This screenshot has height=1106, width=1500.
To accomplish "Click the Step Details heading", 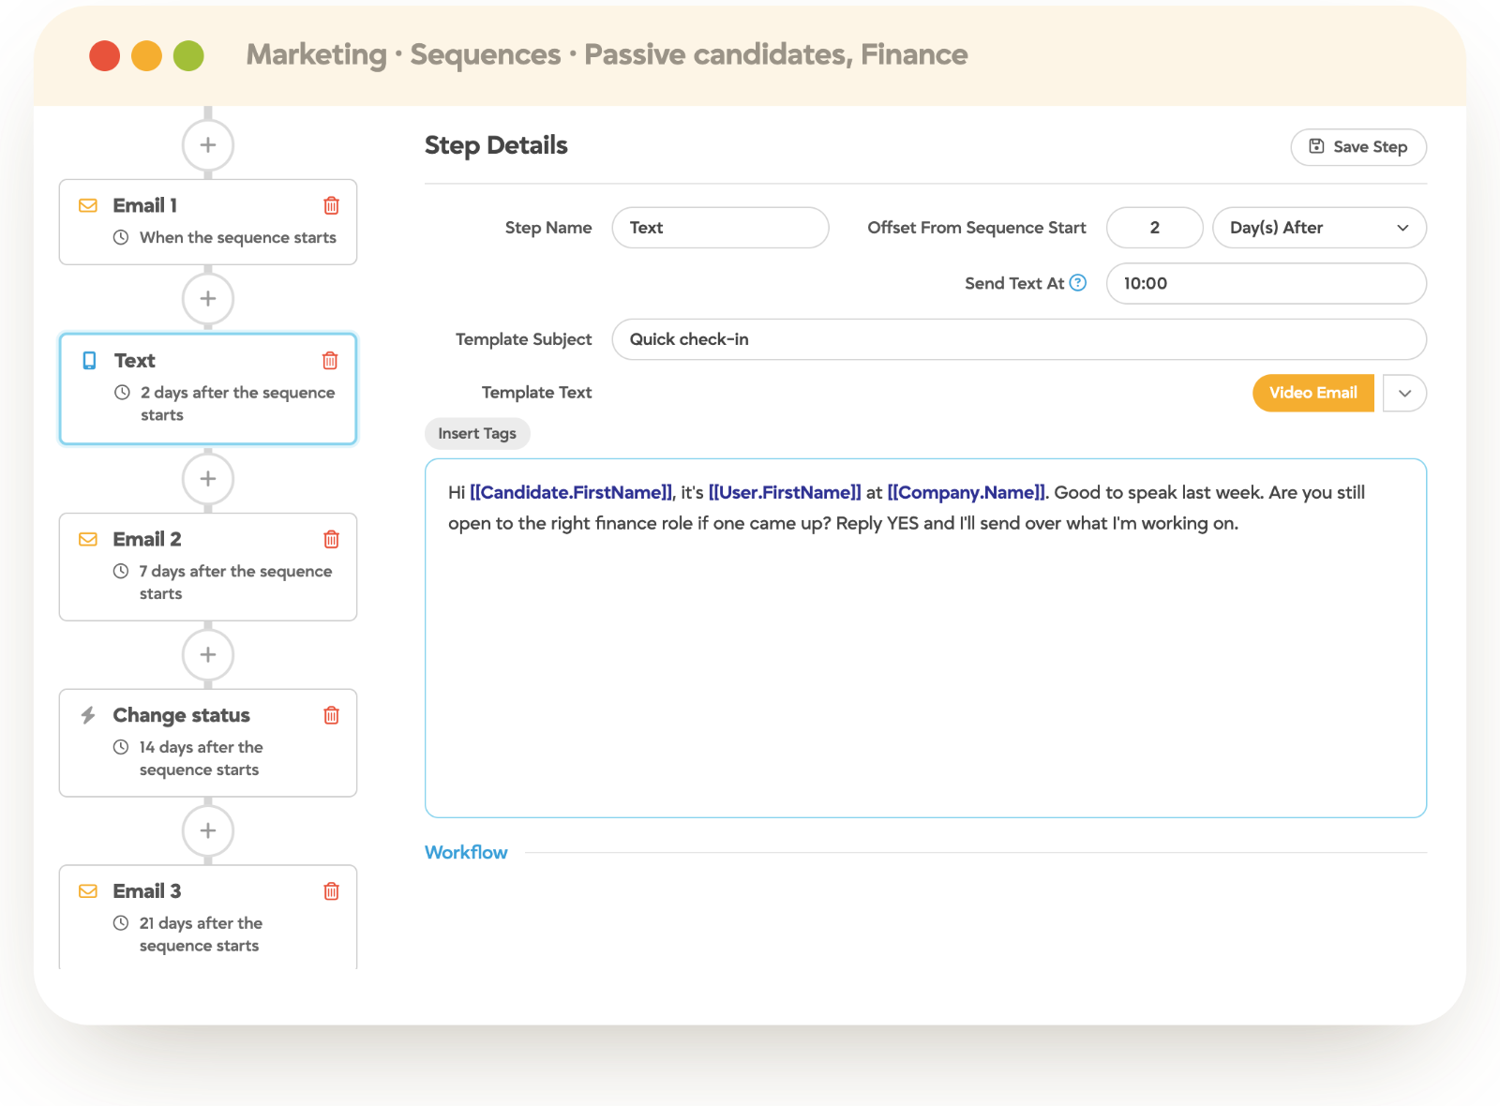I will [x=496, y=145].
